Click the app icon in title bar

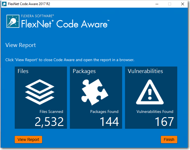click(x=4, y=4)
